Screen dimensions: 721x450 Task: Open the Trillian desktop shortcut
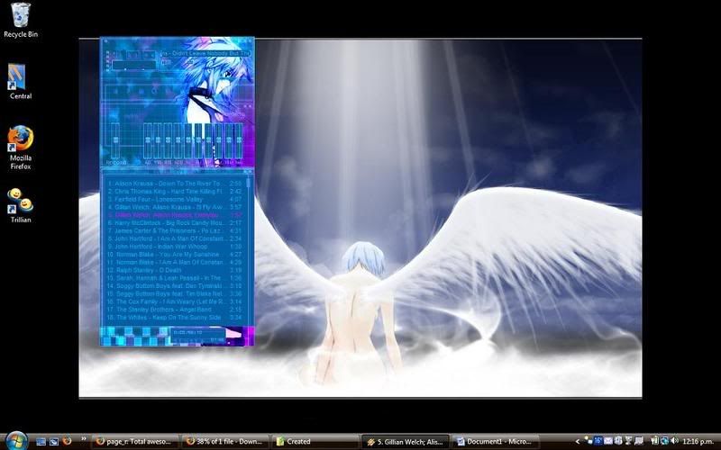click(20, 205)
